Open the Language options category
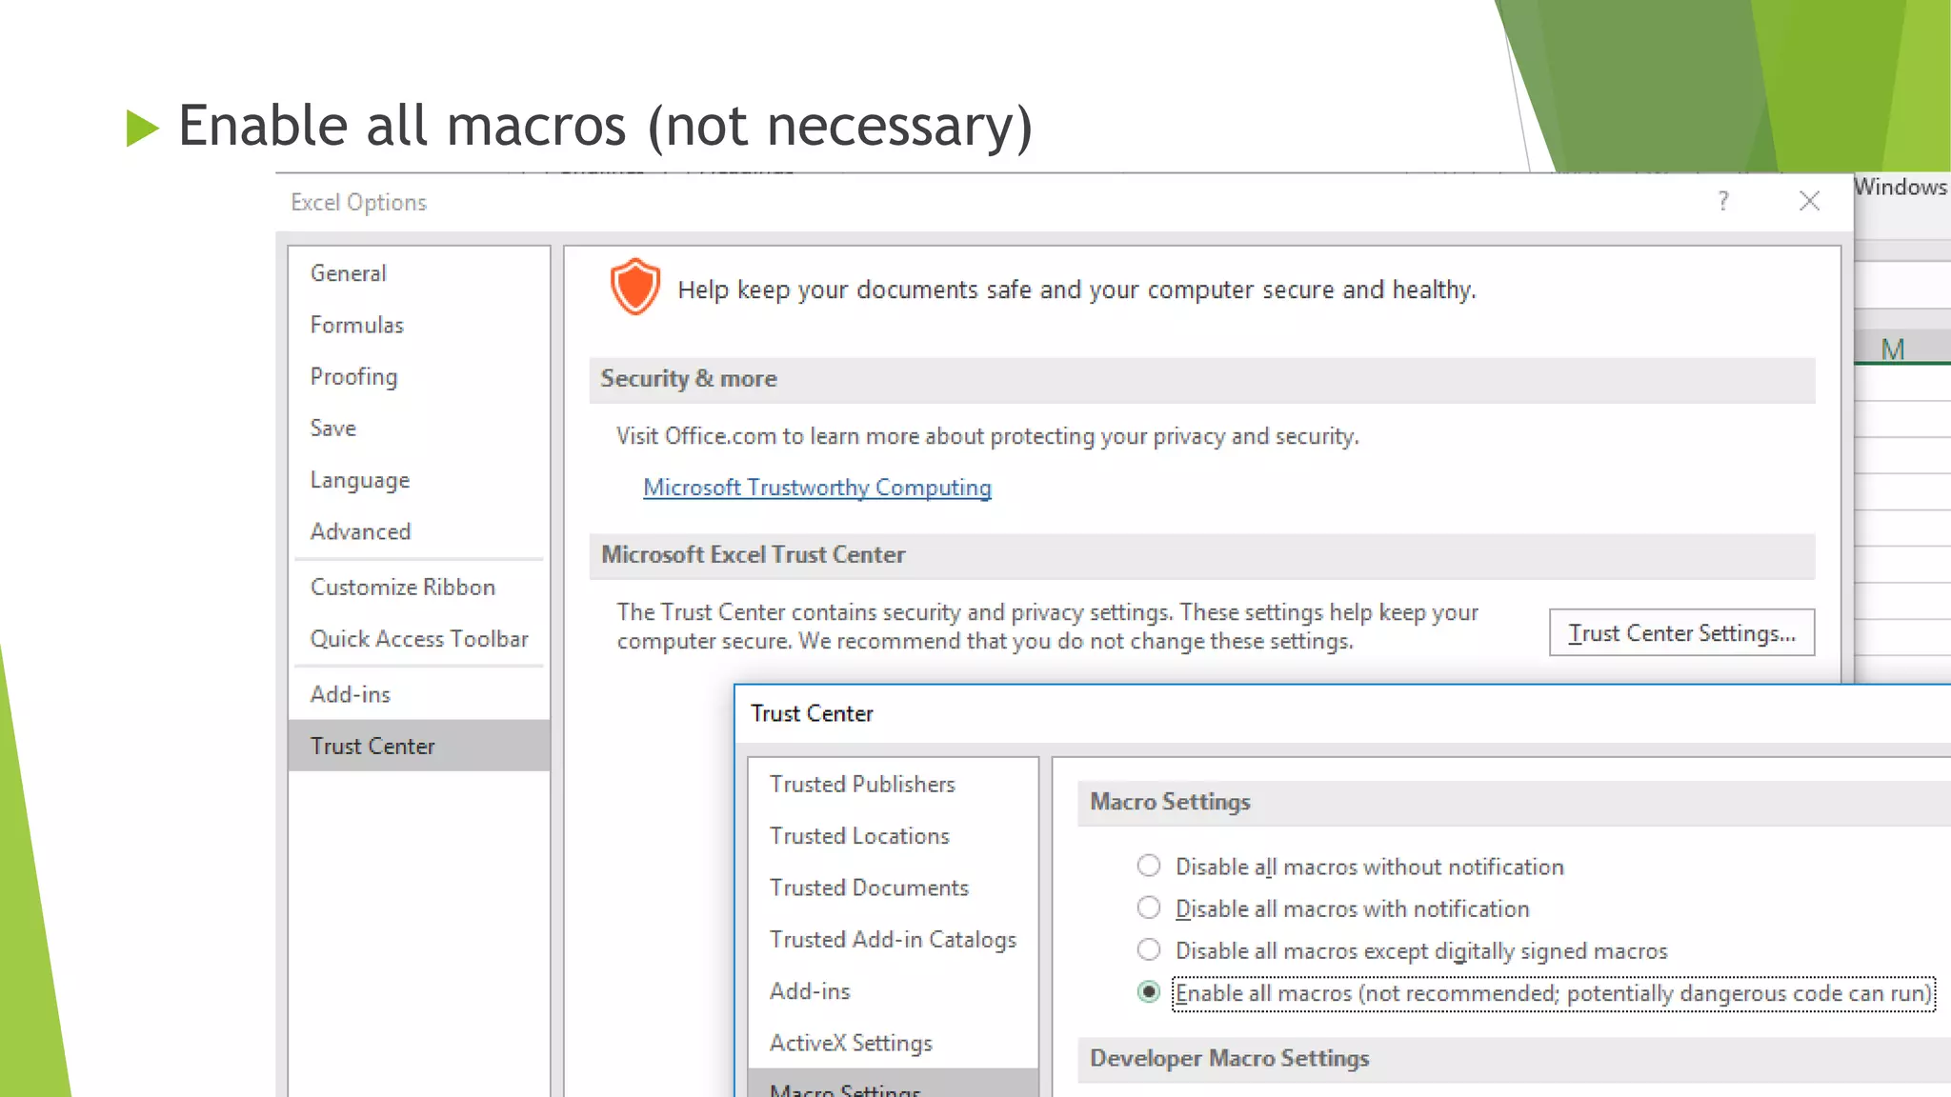Viewport: 1951px width, 1097px height. coord(419,480)
